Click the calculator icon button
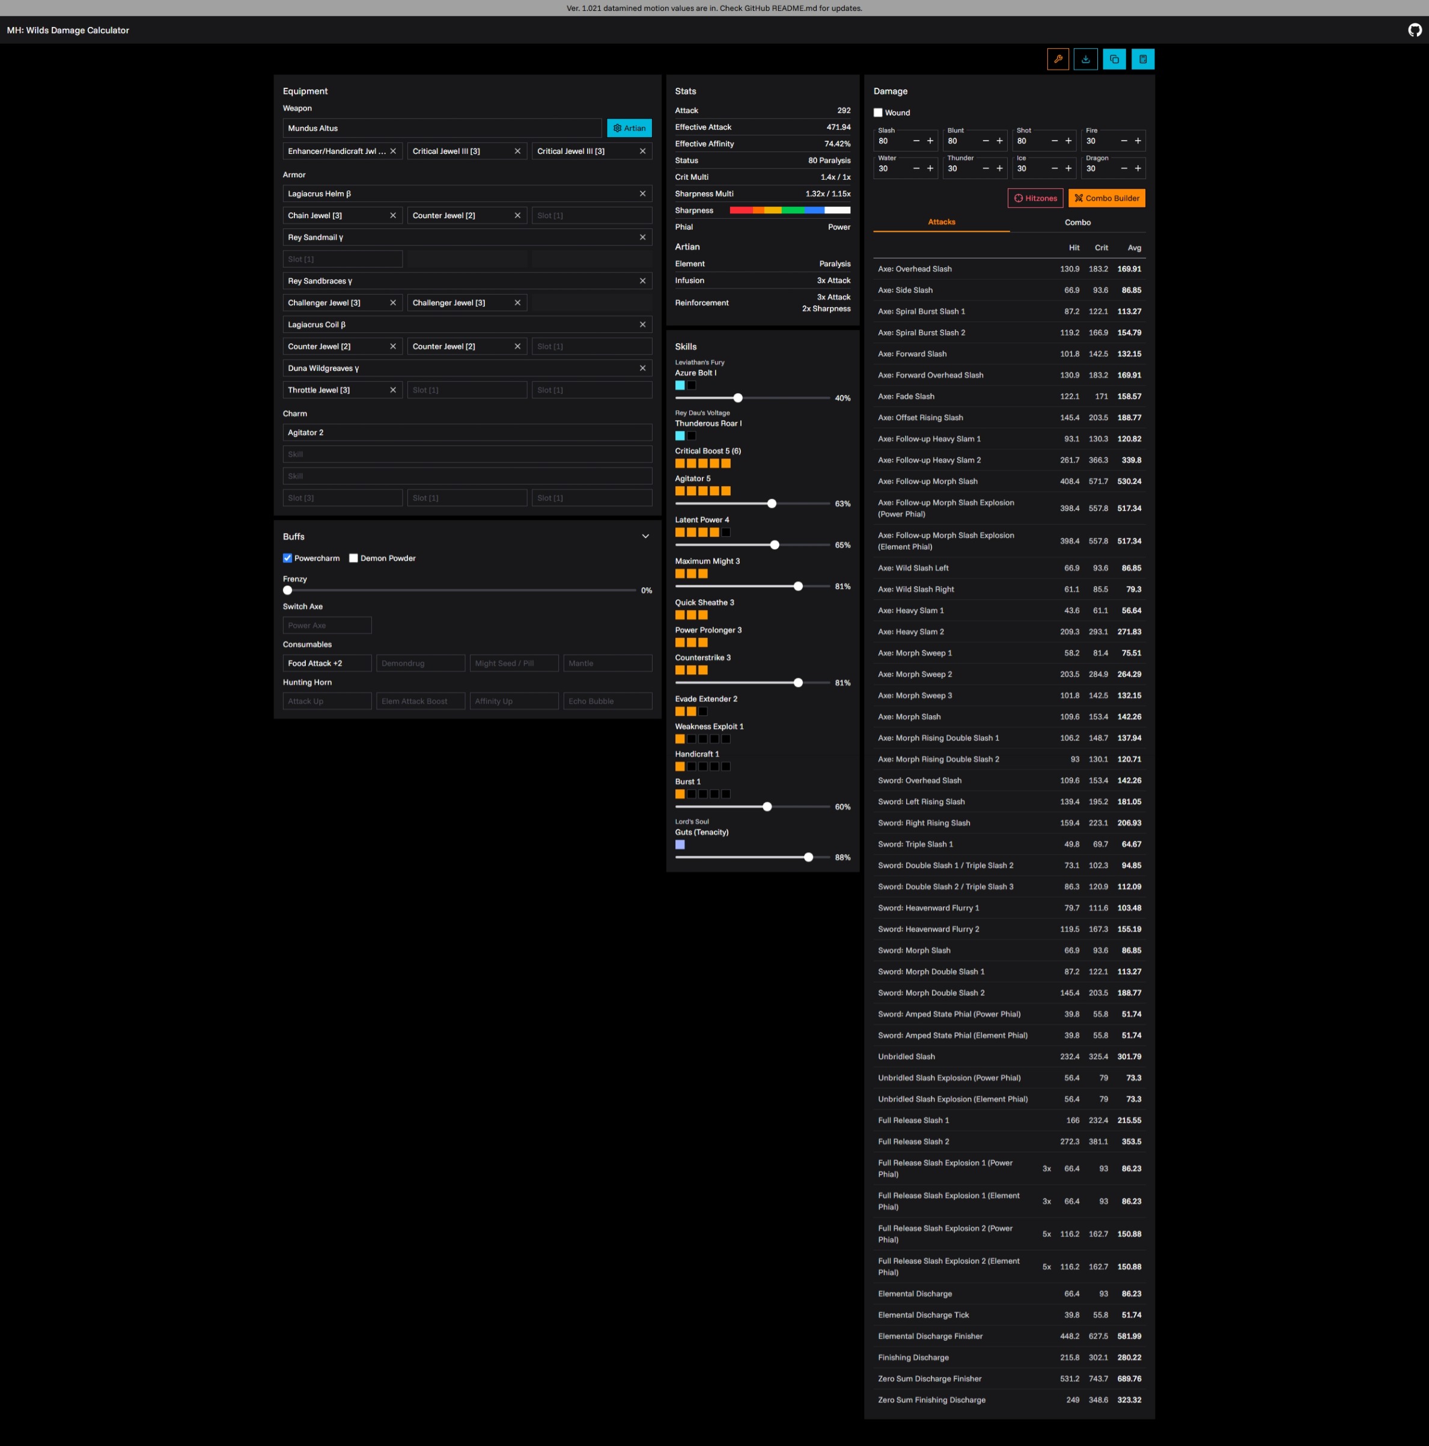Image resolution: width=1429 pixels, height=1446 pixels. click(x=1142, y=59)
